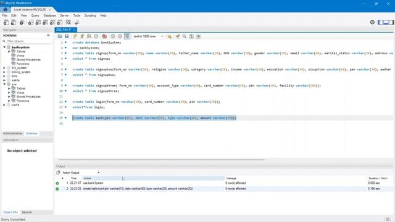
Task: Close the SQL File 3 tab
Action: pos(75,30)
